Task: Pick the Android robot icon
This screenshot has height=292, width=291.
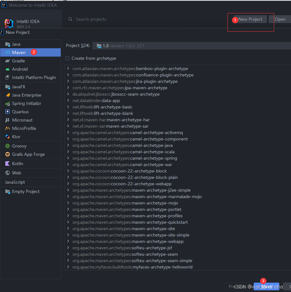Action: click(x=7, y=69)
